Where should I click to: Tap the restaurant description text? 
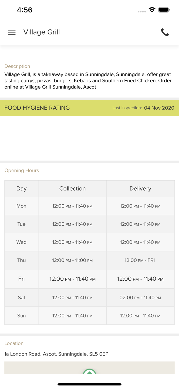pyautogui.click(x=88, y=81)
